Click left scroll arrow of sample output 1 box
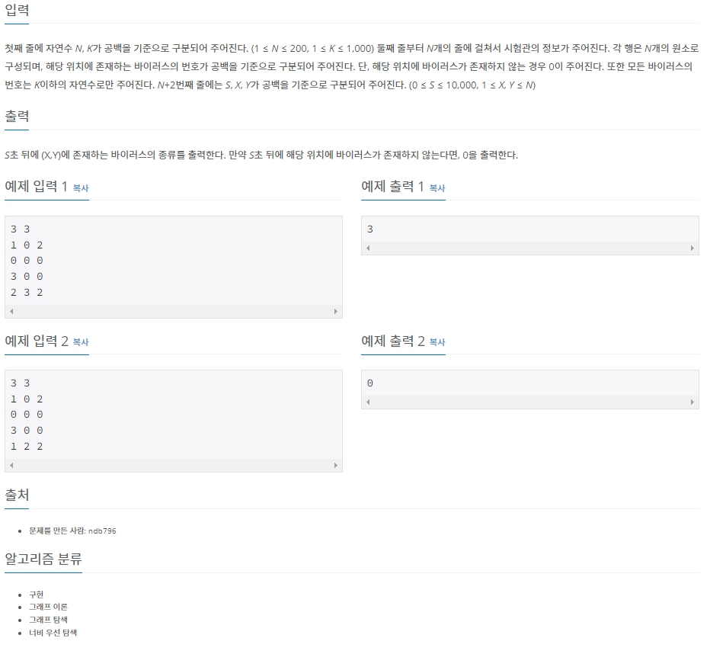This screenshot has width=726, height=654. (x=368, y=248)
